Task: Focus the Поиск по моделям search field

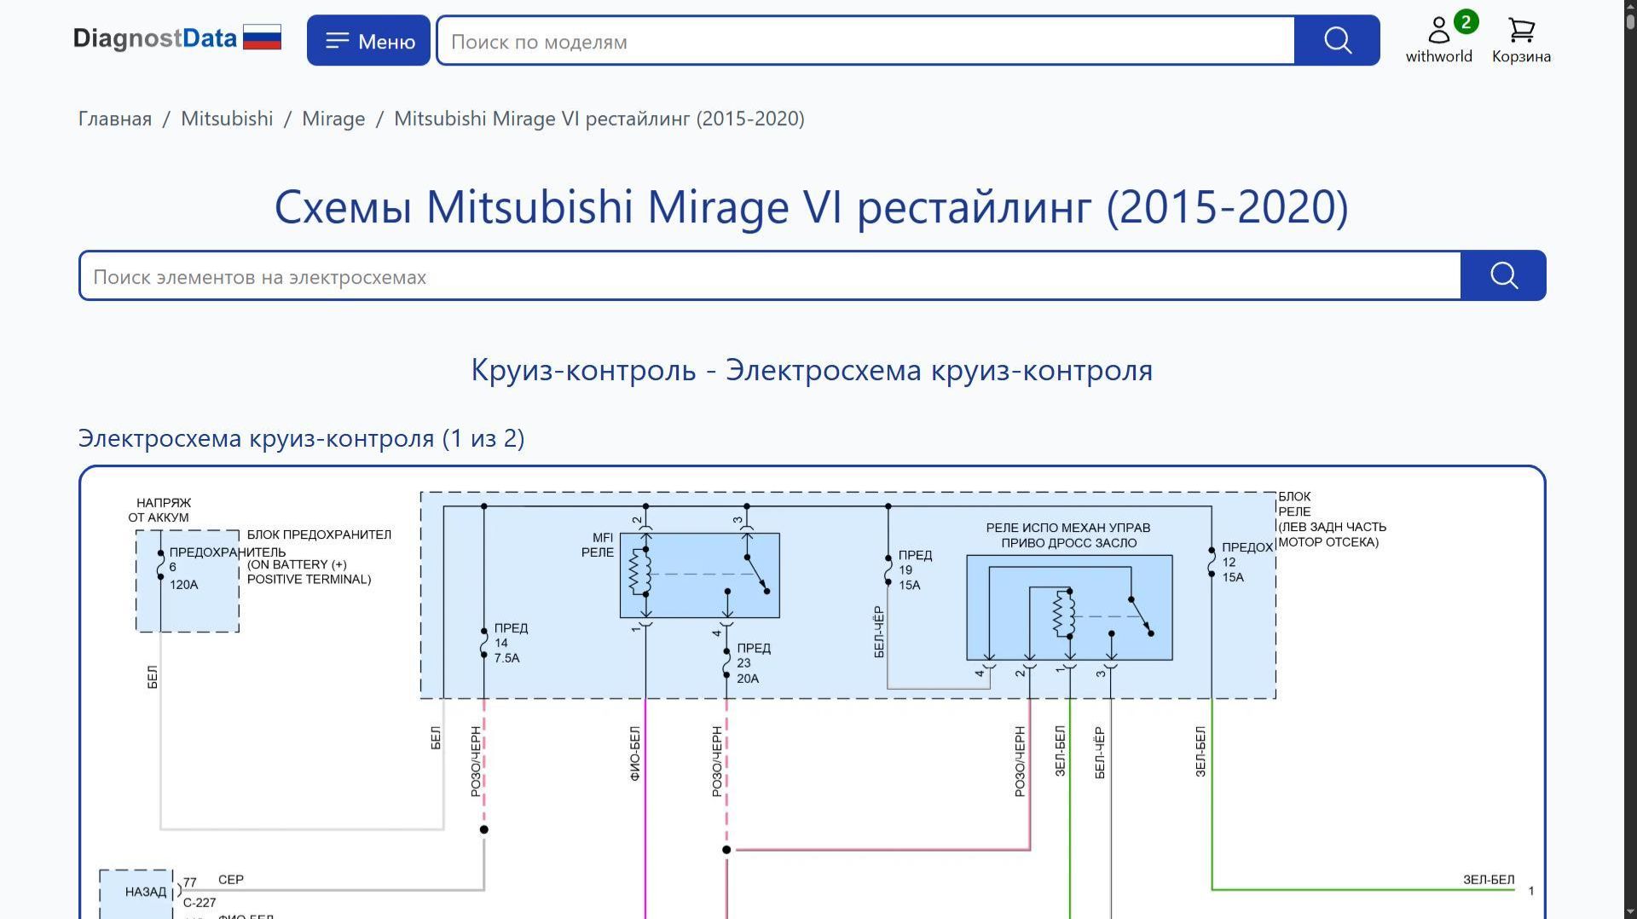Action: tap(865, 40)
